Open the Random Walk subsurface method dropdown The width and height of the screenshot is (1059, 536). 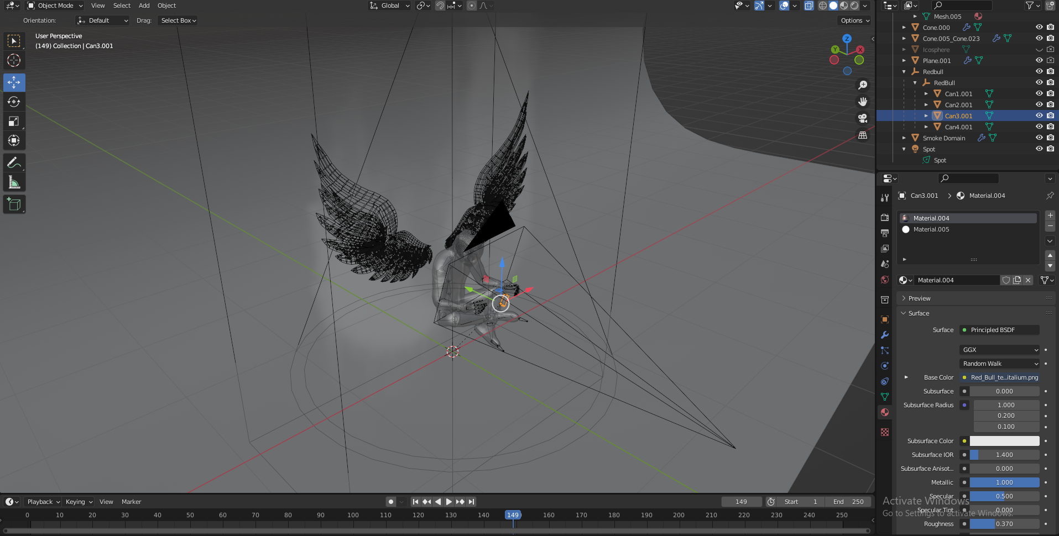(1000, 364)
